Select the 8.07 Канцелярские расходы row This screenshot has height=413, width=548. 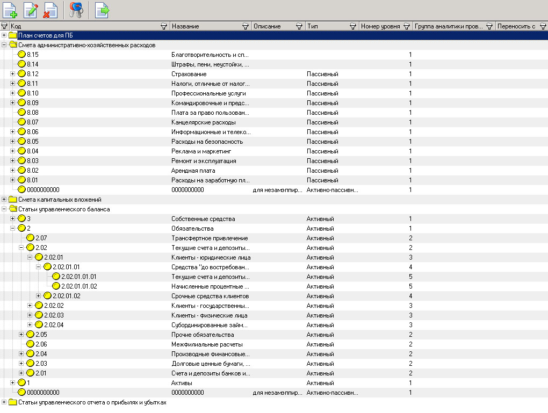click(203, 122)
